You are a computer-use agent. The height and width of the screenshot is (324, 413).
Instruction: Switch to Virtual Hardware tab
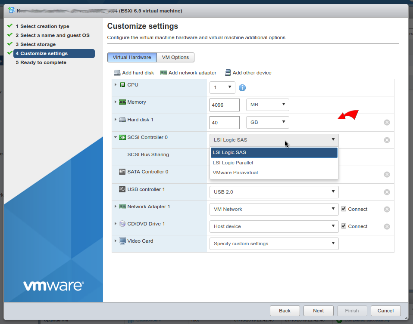pyautogui.click(x=132, y=57)
